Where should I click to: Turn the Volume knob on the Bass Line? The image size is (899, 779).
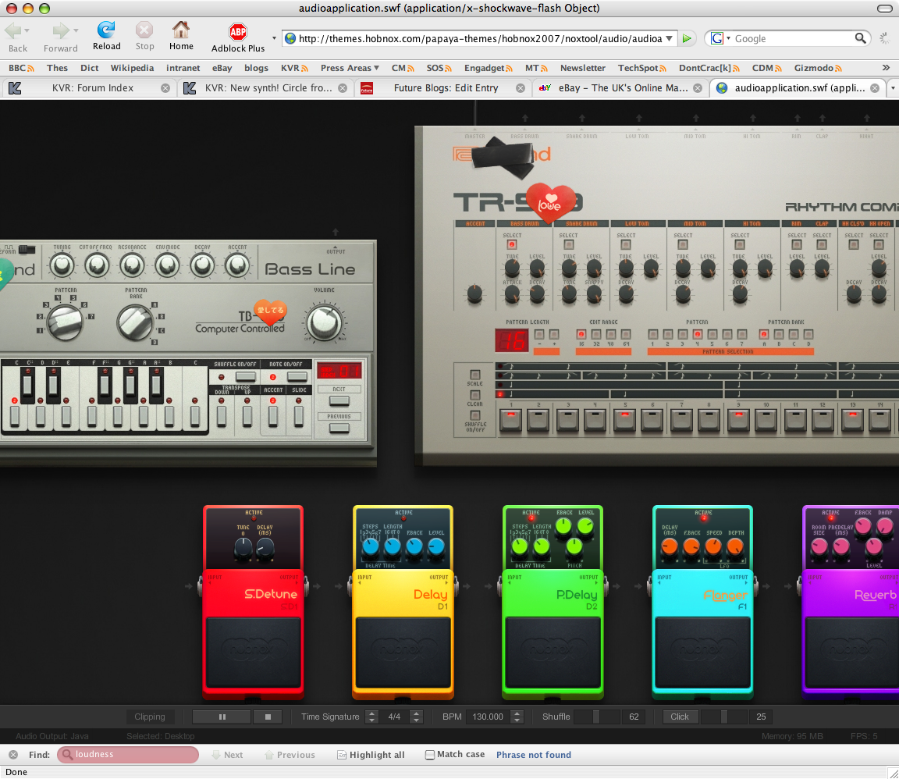(326, 320)
